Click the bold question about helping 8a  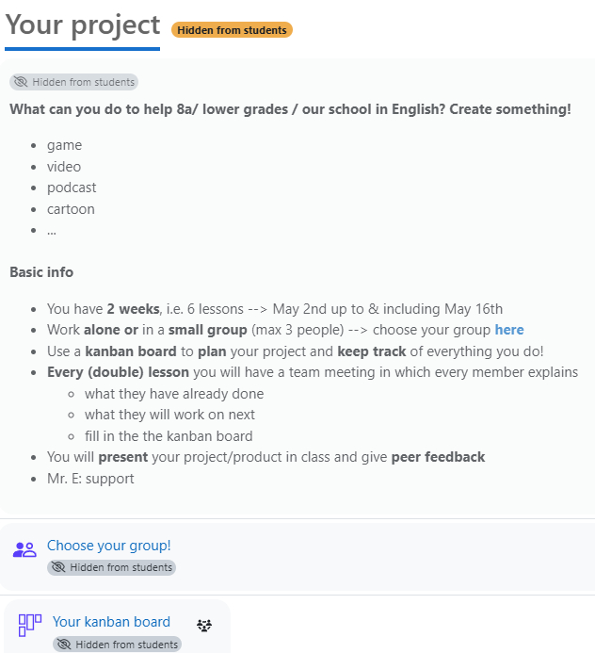point(290,109)
